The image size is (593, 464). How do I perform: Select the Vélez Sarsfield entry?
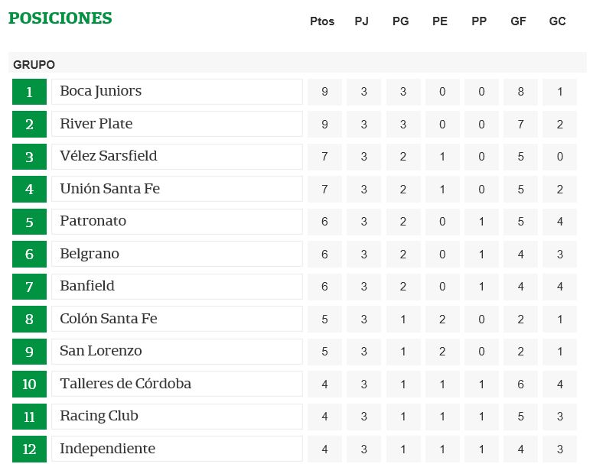[x=109, y=156]
